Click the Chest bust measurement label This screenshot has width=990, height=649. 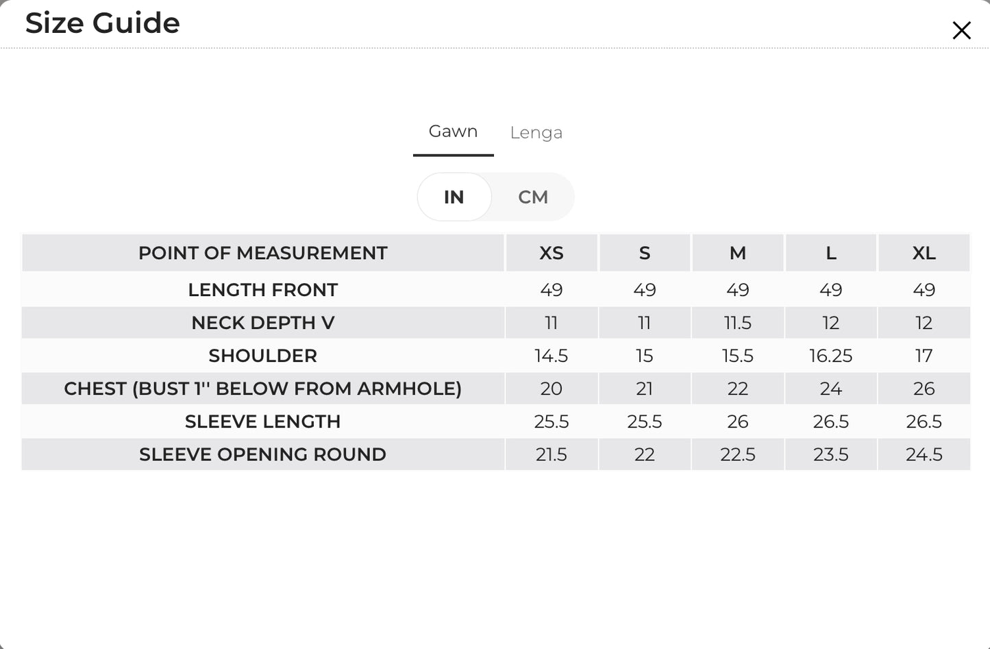pos(263,389)
